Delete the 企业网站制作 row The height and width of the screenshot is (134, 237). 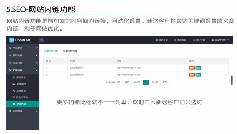point(192,68)
